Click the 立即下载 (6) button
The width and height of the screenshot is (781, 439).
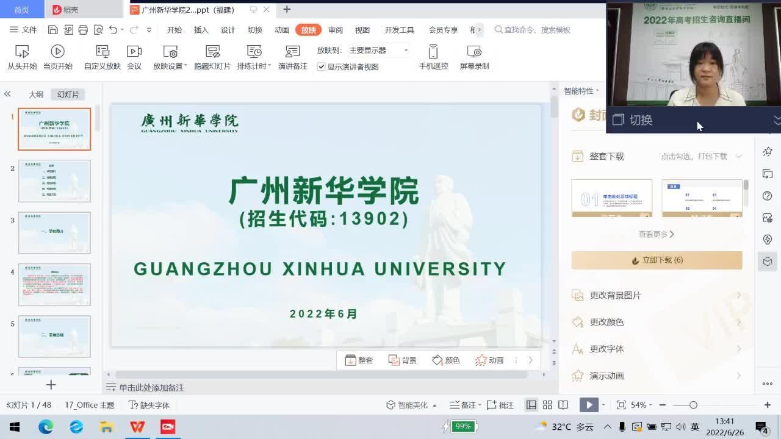[x=657, y=260]
